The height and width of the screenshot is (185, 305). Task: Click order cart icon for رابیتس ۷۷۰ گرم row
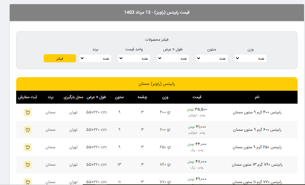click(x=27, y=181)
